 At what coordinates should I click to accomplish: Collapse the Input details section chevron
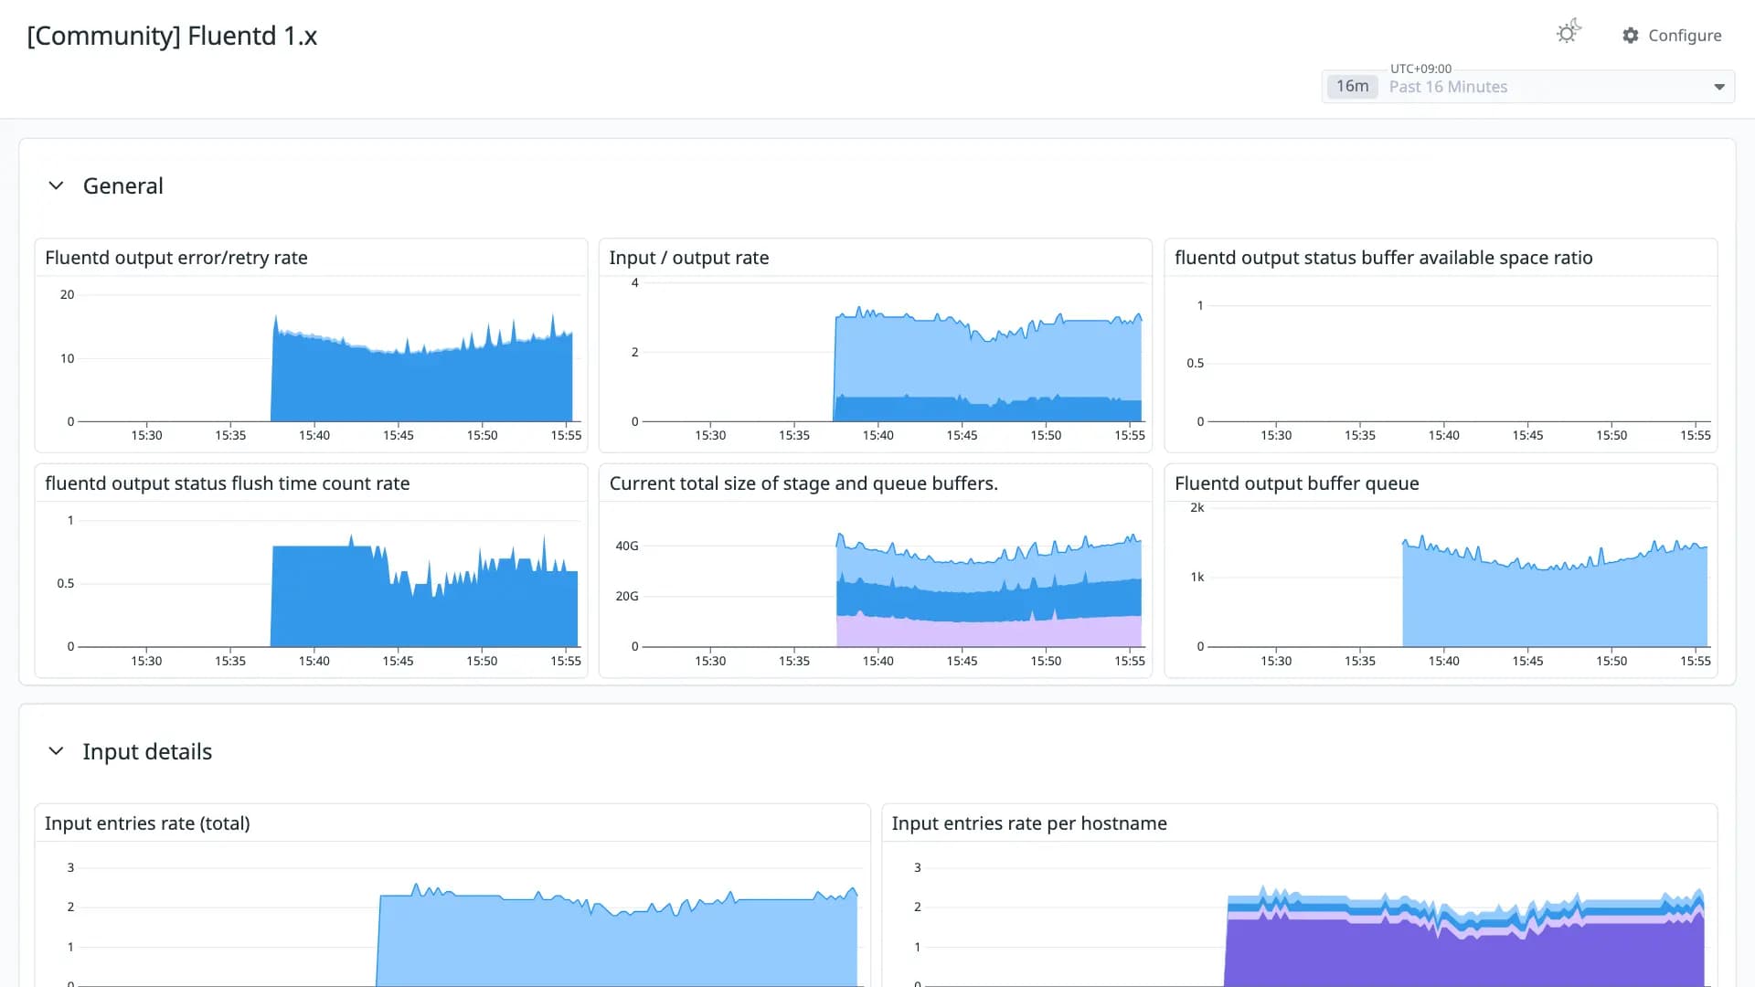pyautogui.click(x=56, y=751)
